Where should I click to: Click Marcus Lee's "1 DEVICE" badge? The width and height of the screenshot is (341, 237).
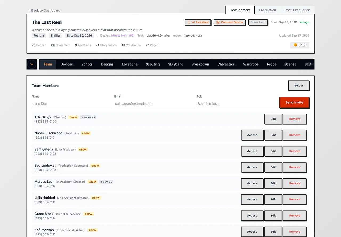[106, 182]
